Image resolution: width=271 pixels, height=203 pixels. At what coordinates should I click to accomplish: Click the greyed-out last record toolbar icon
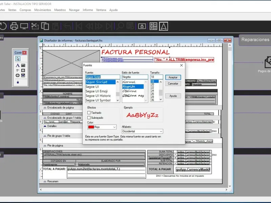coord(109,26)
